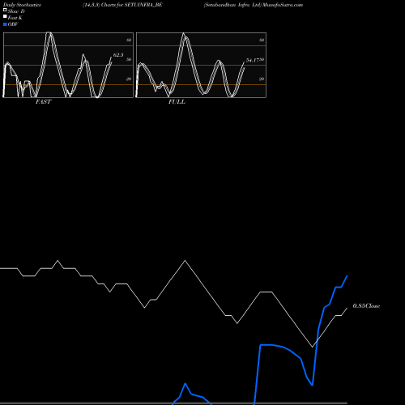Click the Fast K legend swatch
Image resolution: width=405 pixels, height=405 pixels.
5,17
